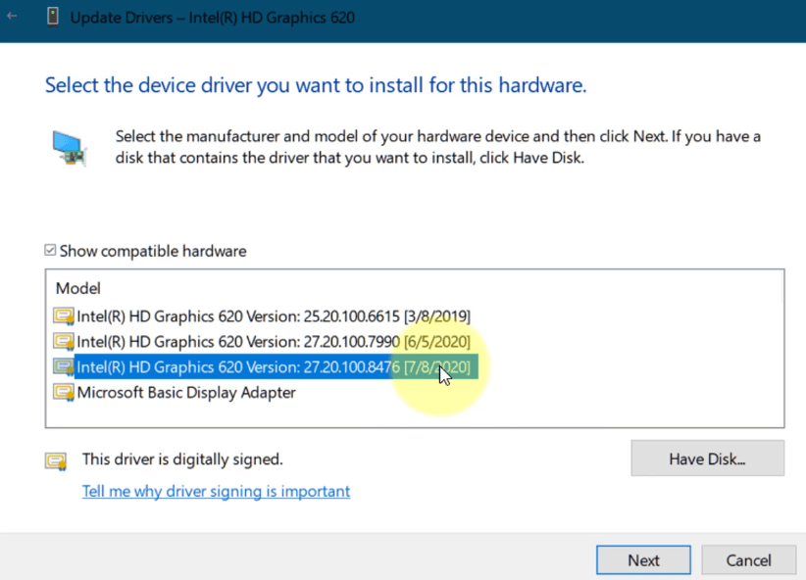Click the Microsoft Basic Display Adapter icon
This screenshot has width=806, height=580.
click(x=64, y=393)
